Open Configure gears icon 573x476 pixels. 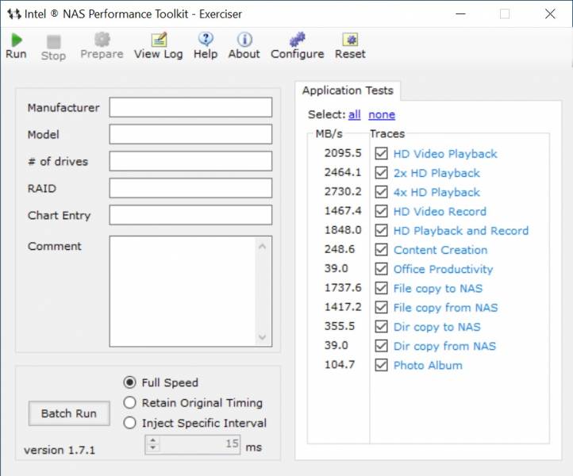(297, 40)
